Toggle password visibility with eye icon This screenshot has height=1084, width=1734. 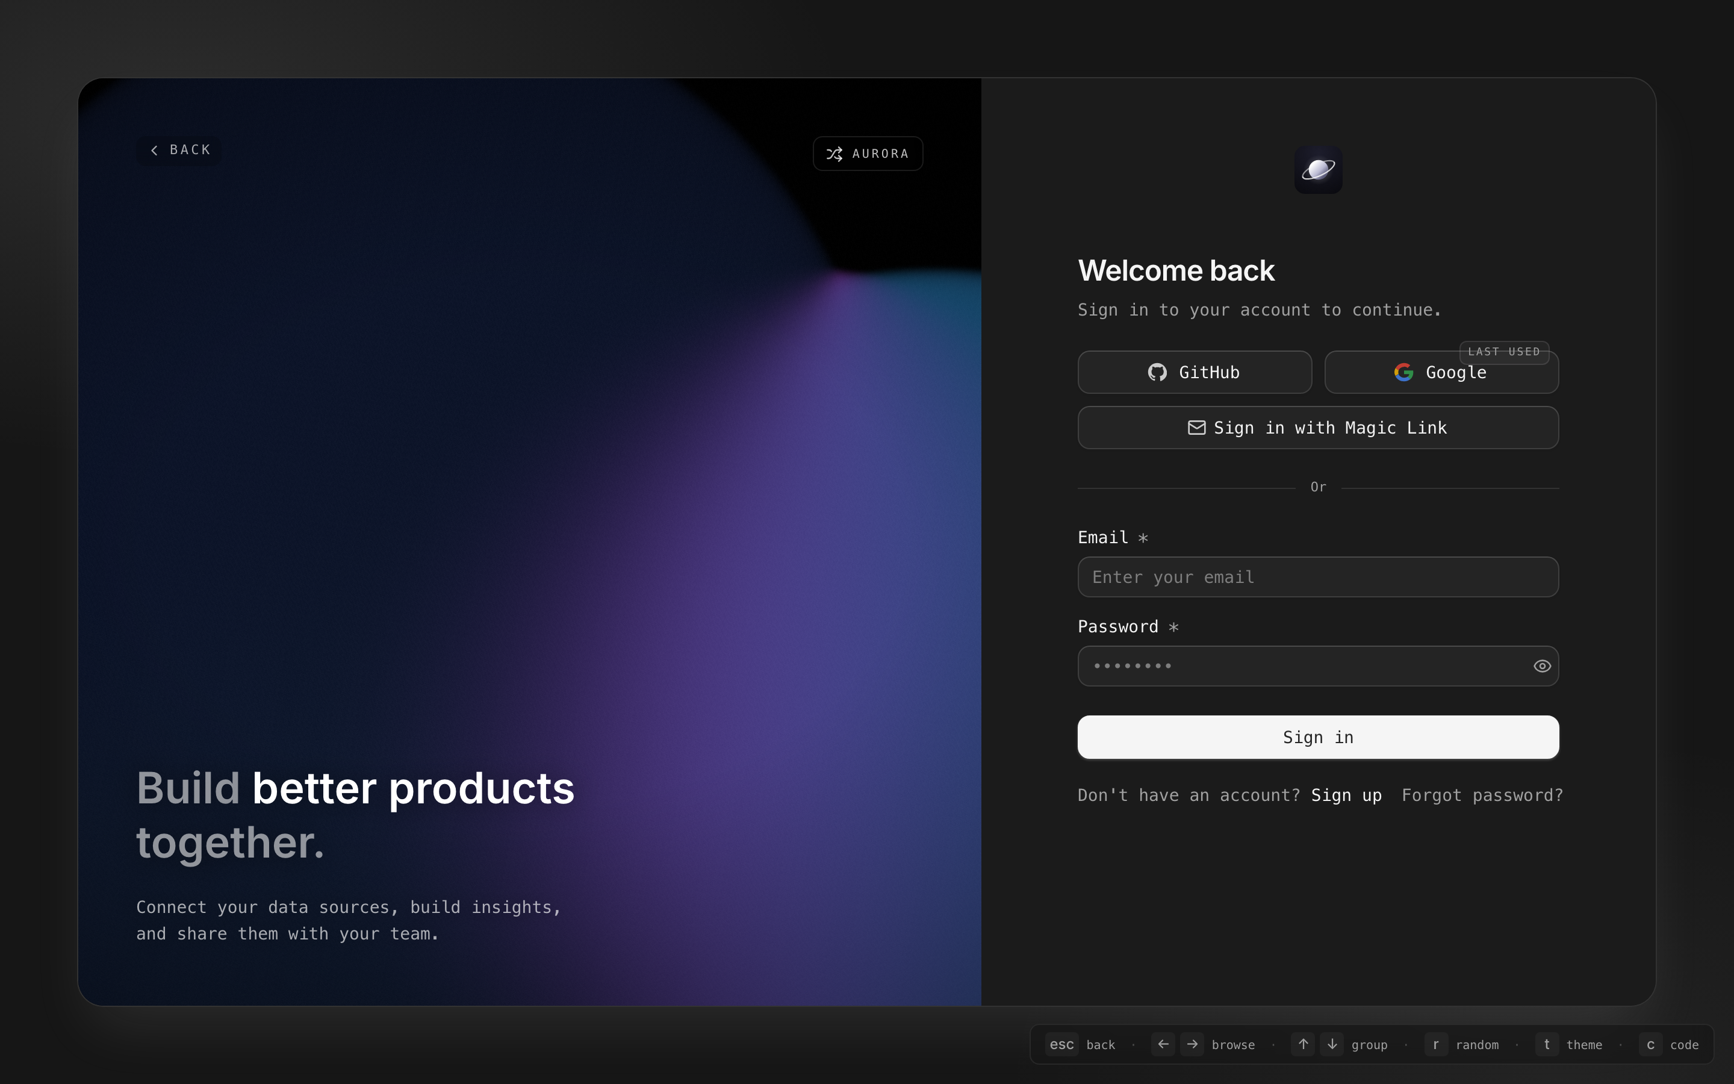(1542, 666)
